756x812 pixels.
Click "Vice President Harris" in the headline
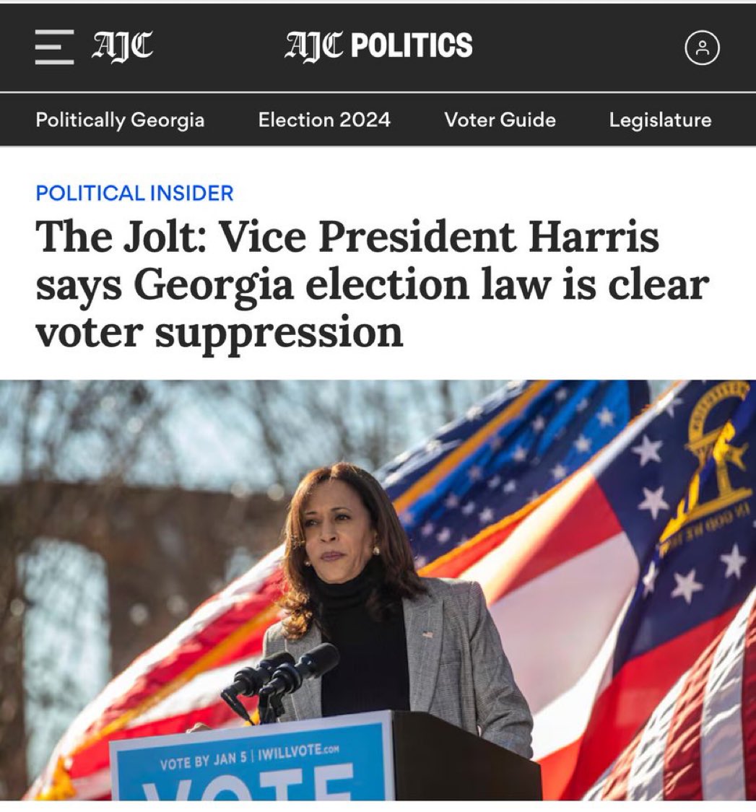(x=440, y=237)
